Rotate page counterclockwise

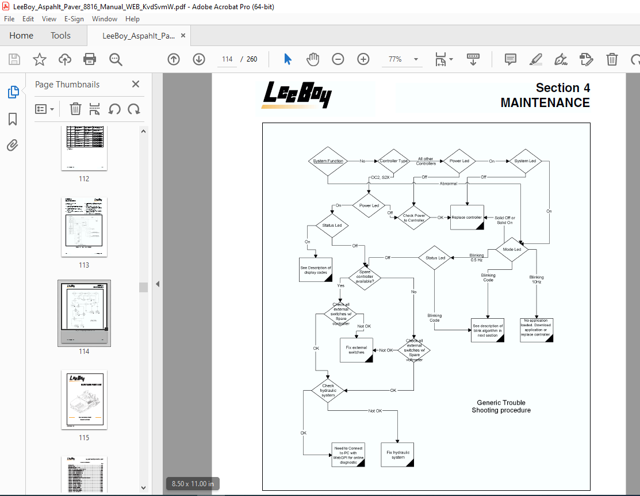pos(114,109)
